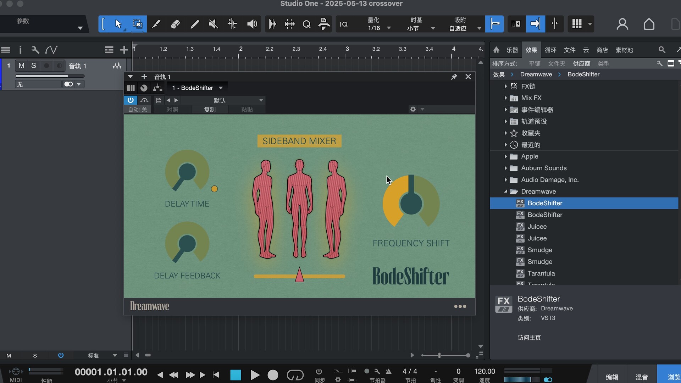The height and width of the screenshot is (383, 681).
Task: Sort browser by 类型
Action: click(604, 63)
